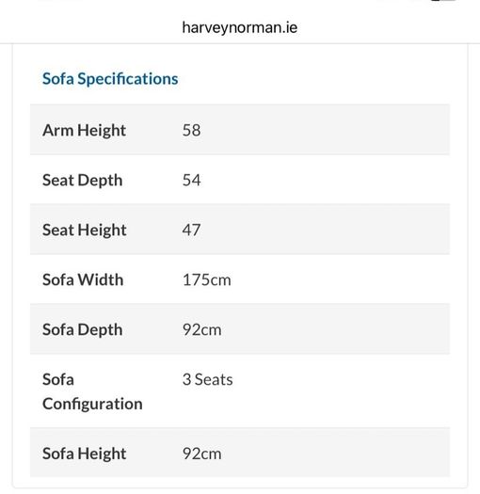Tap the harveynorman.ie address bar

pos(239,27)
